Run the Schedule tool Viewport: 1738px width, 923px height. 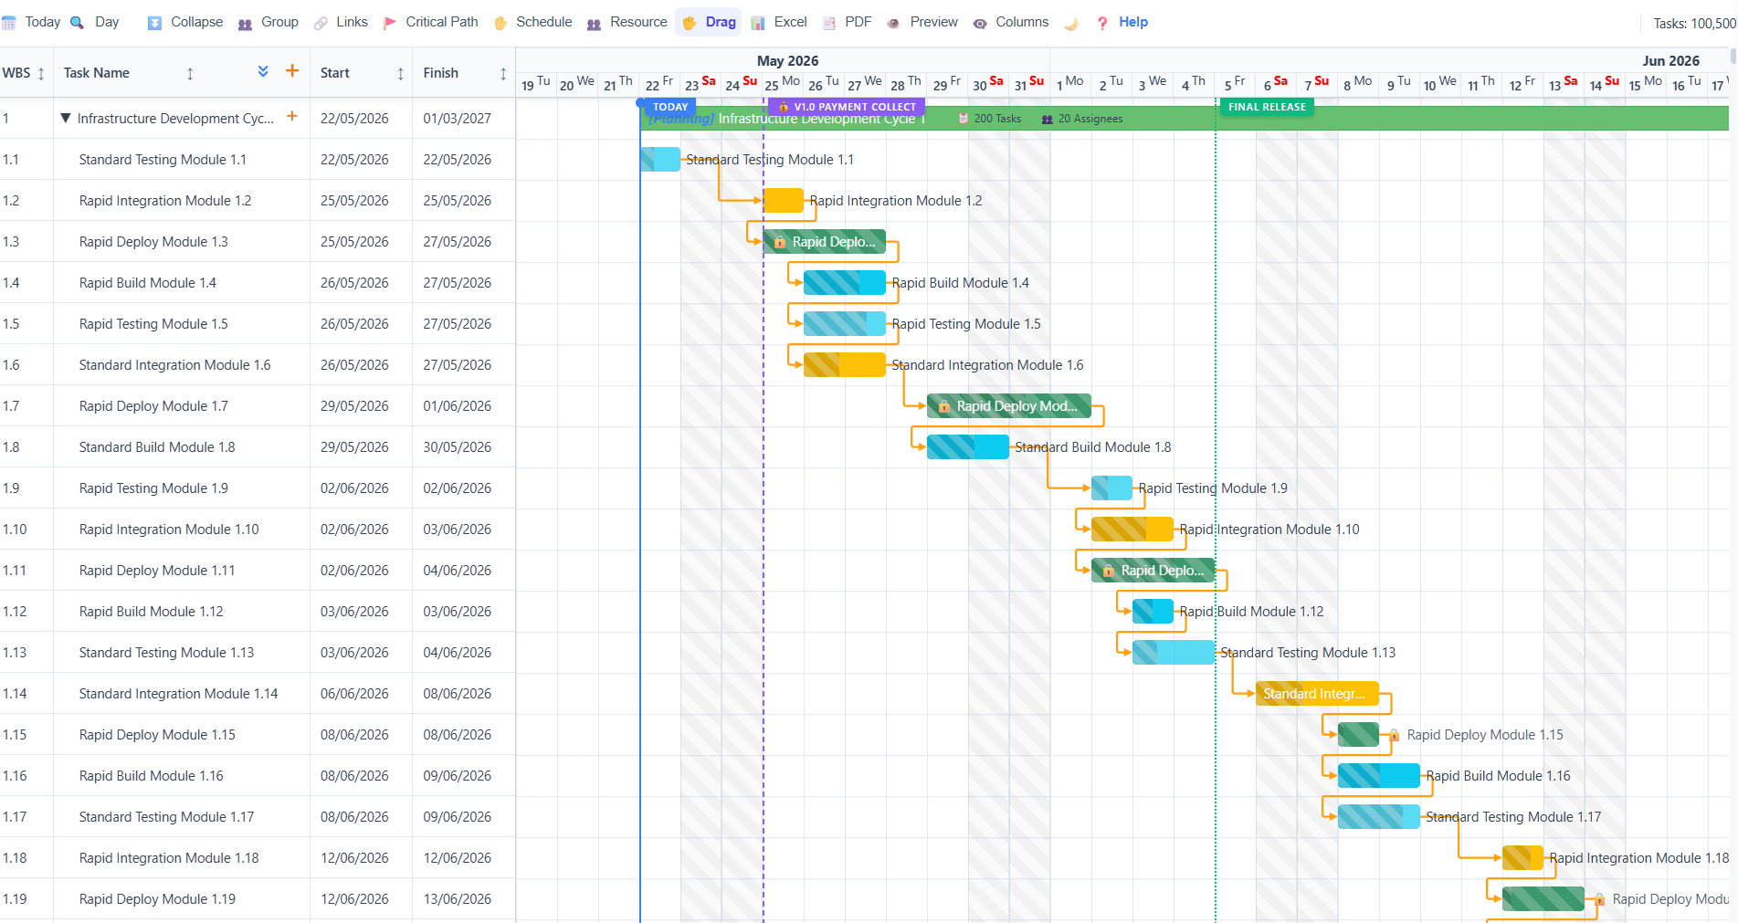[x=532, y=22]
